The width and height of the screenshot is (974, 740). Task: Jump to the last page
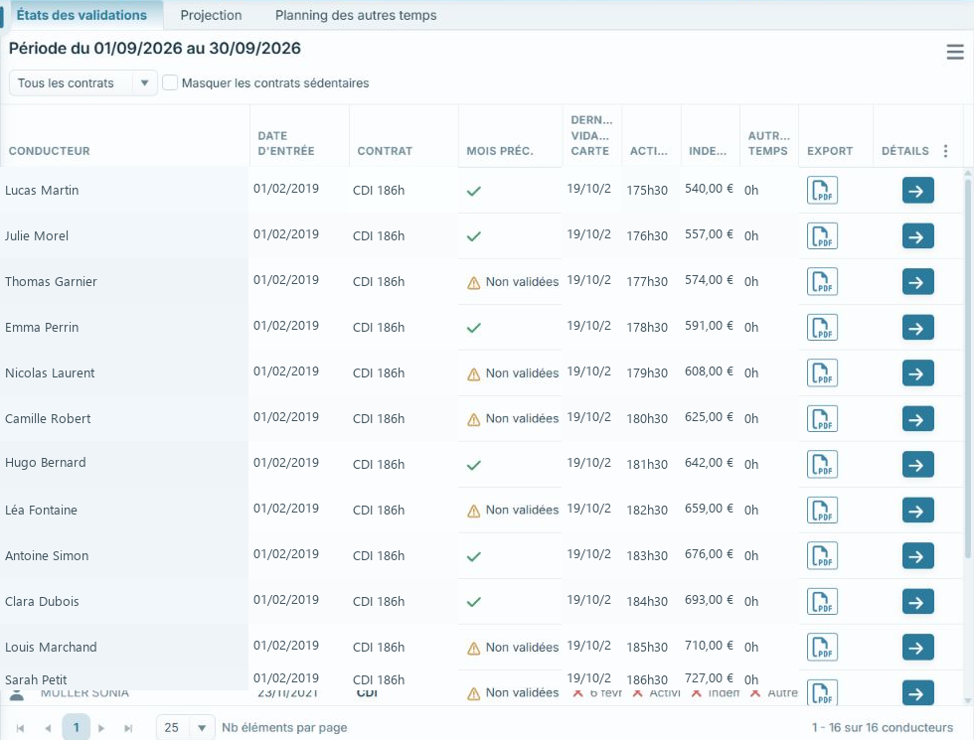(128, 727)
